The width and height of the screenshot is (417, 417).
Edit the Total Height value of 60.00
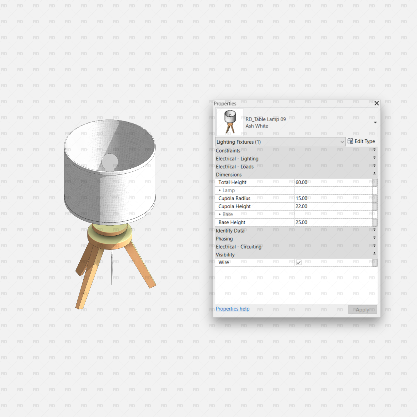319,183
